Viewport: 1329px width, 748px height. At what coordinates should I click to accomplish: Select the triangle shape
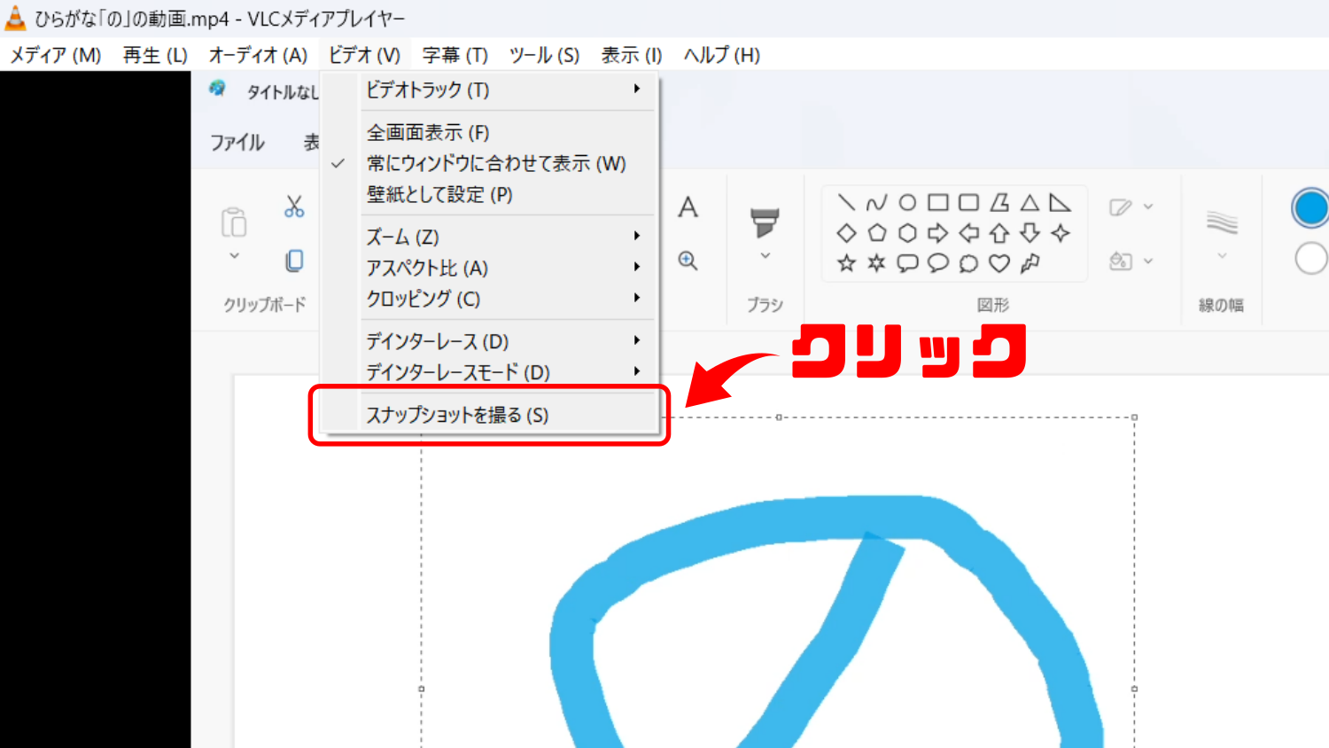[1030, 203]
